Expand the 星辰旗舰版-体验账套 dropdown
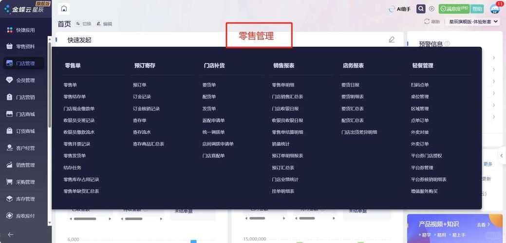506x243 pixels. 474,21
